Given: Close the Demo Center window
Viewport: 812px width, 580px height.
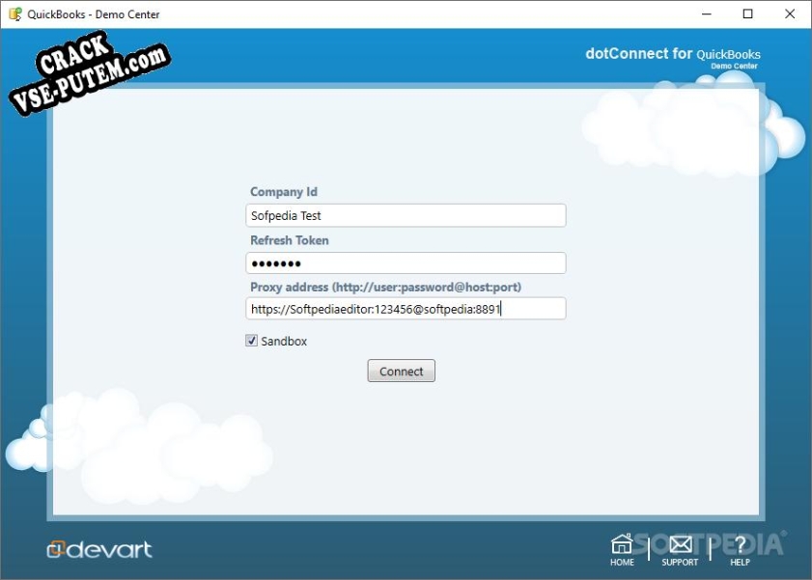Looking at the screenshot, I should tap(790, 14).
